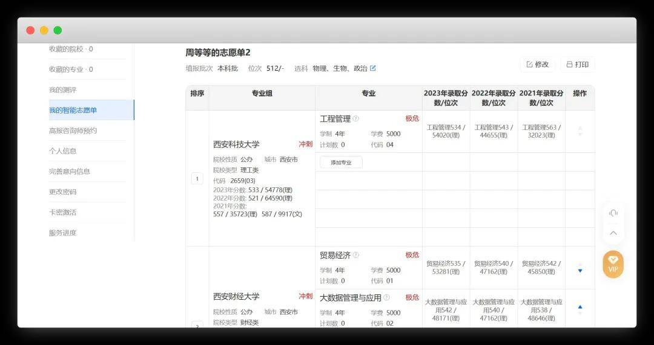The image size is (654, 345).
Task: Click the customer service headset icon
Action: pos(613,213)
